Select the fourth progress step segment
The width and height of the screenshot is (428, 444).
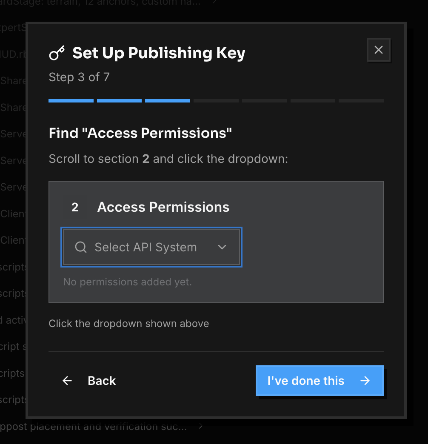coord(216,101)
